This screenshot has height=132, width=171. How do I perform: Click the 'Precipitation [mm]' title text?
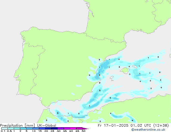(17, 126)
